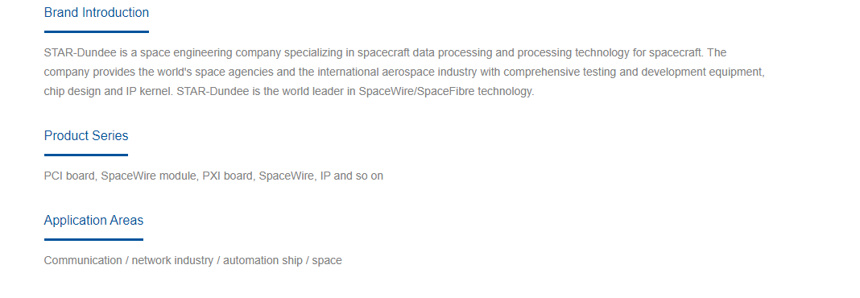Click the Brand Introduction heading
The image size is (860, 298).
[x=96, y=13]
